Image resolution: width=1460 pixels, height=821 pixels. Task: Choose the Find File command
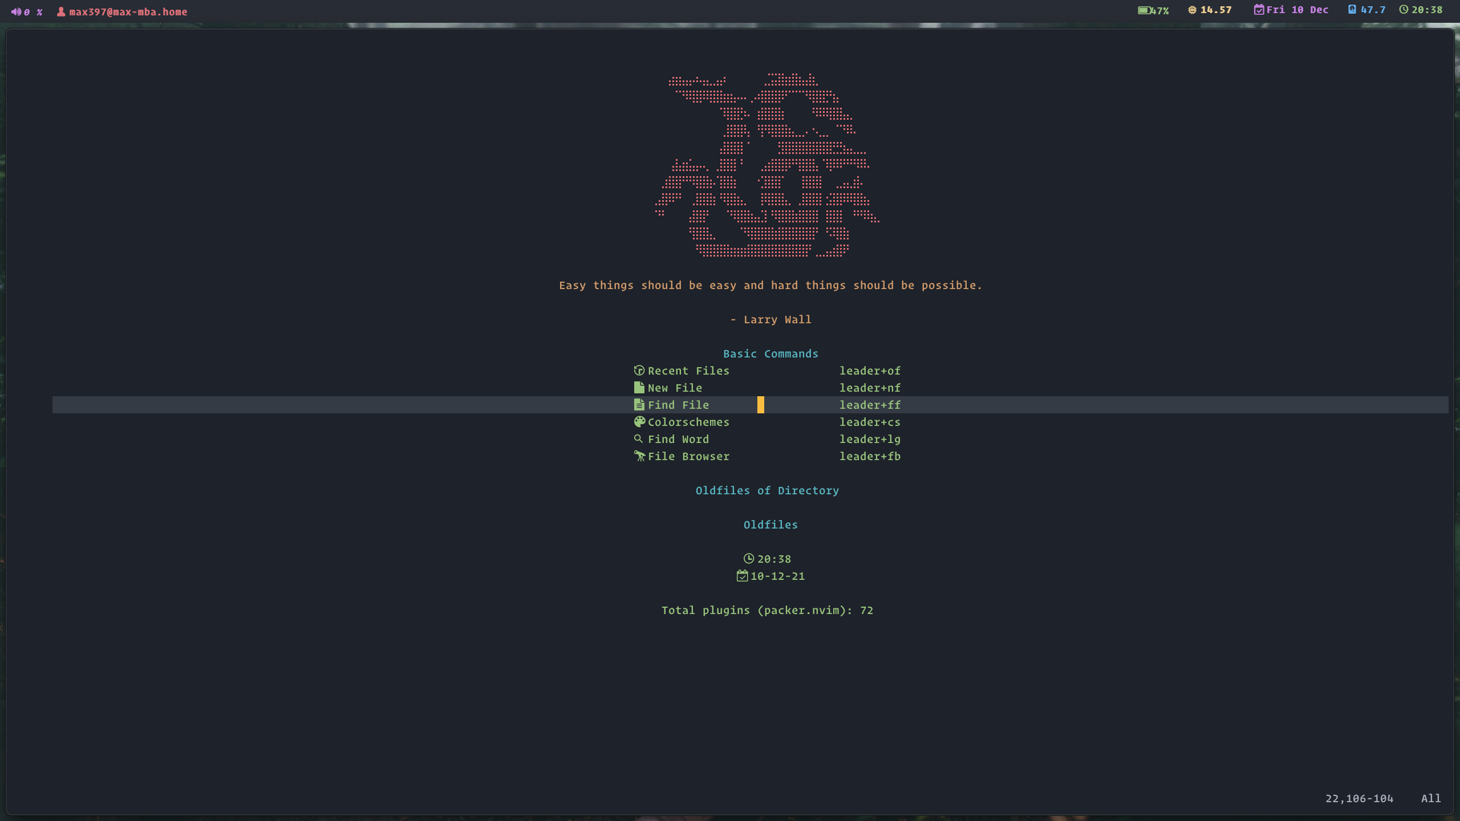point(678,405)
